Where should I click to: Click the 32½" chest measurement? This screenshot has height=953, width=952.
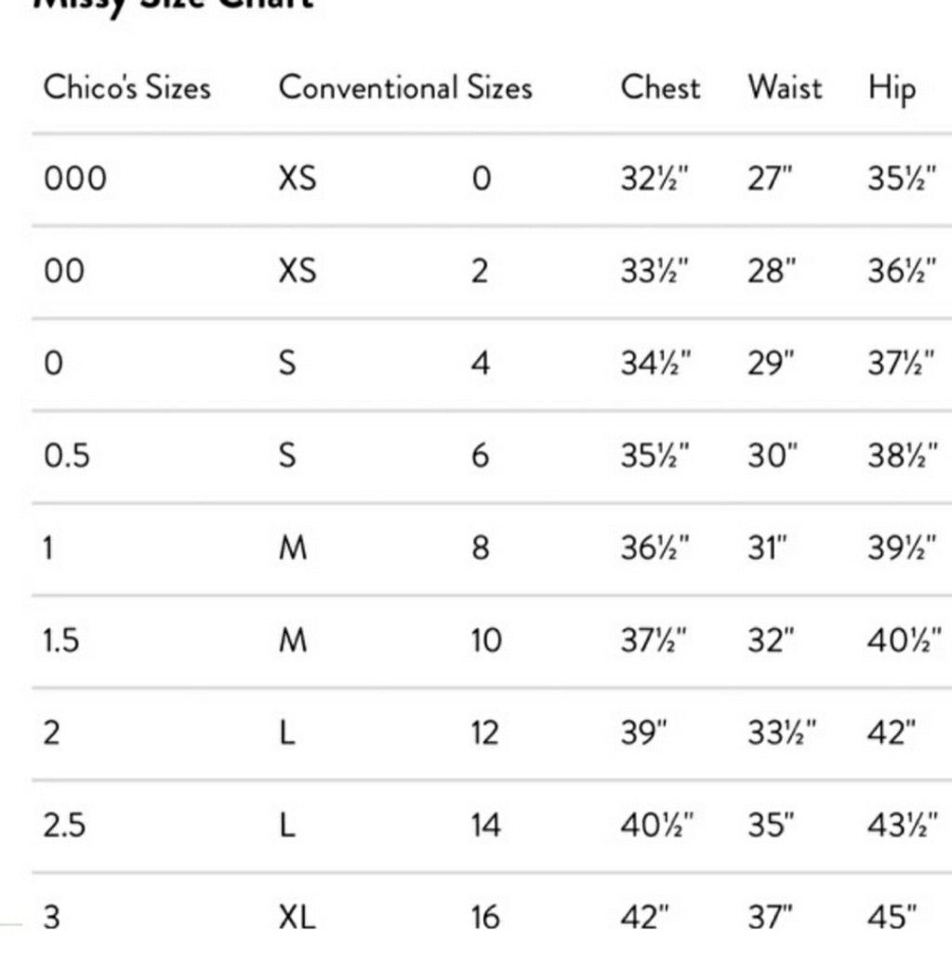pyautogui.click(x=654, y=179)
